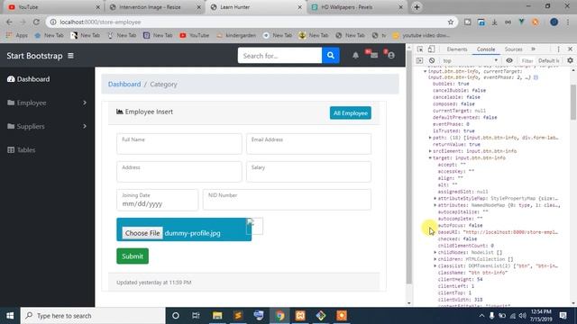Bookmark this page with the star icon
Viewport: 577px width, 324px height.
[x=451, y=22]
